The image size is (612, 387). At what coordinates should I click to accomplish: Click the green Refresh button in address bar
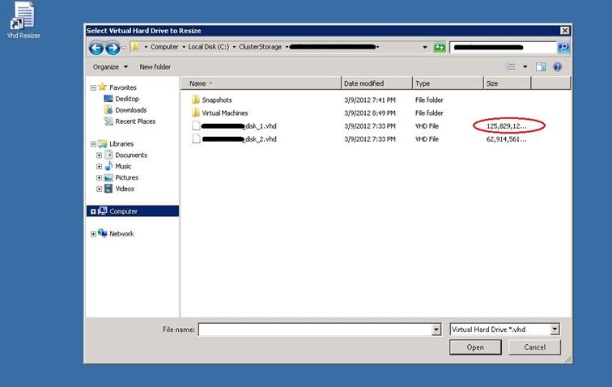click(x=440, y=47)
